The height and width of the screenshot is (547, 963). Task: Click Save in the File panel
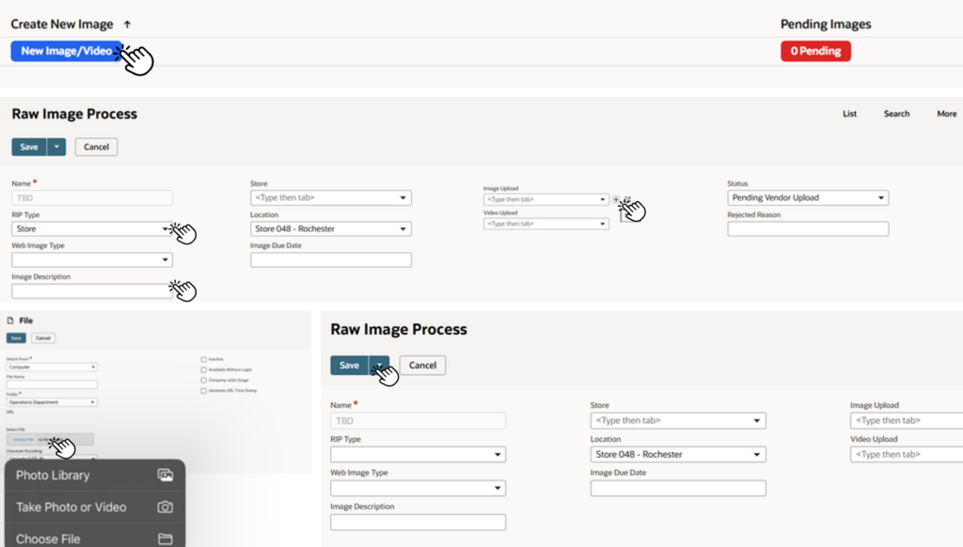click(16, 338)
